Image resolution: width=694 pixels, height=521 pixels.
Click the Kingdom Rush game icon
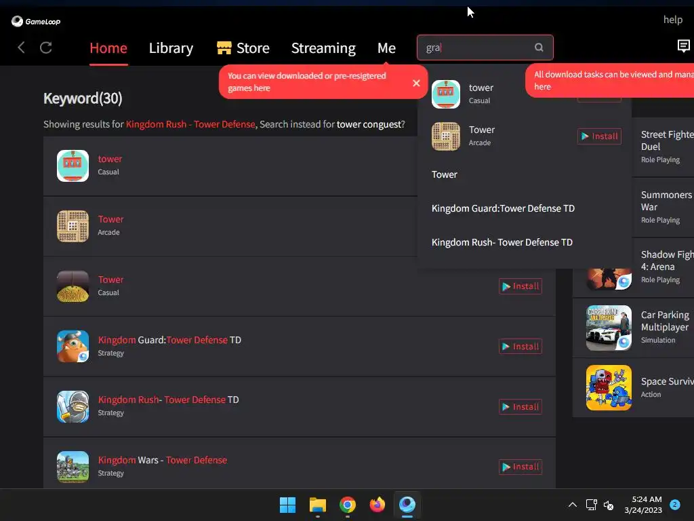[73, 407]
